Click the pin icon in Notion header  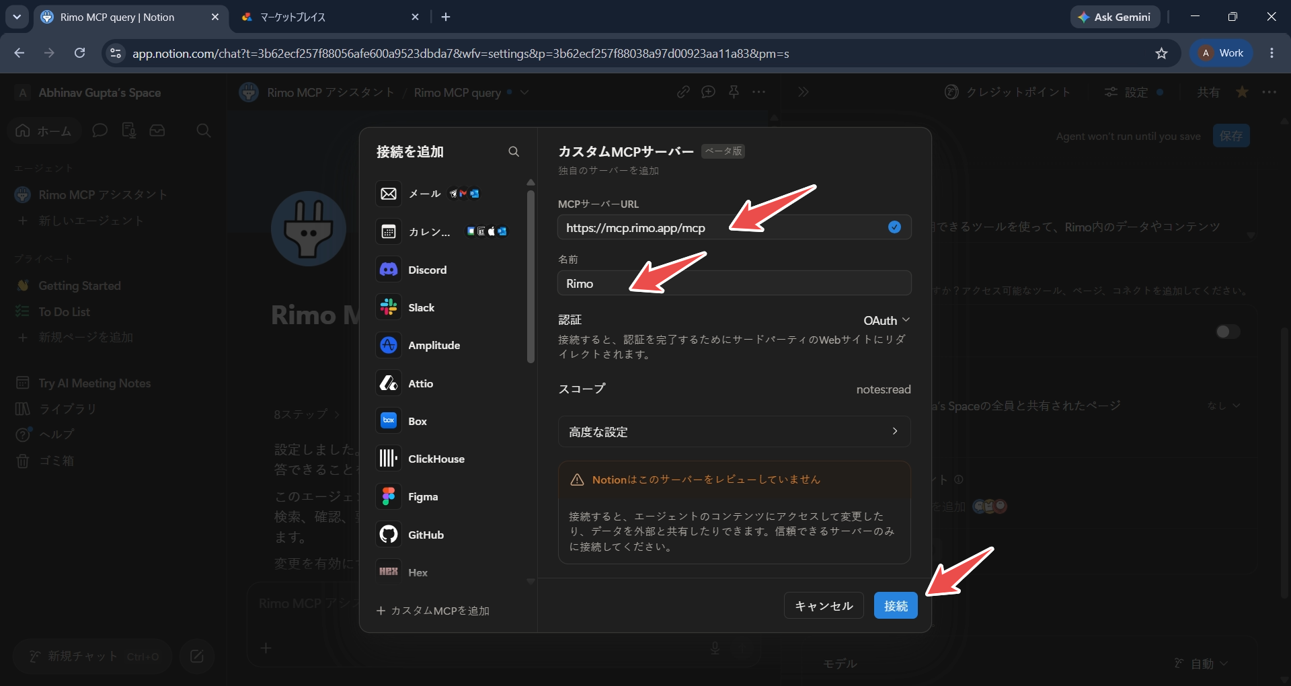click(x=734, y=92)
